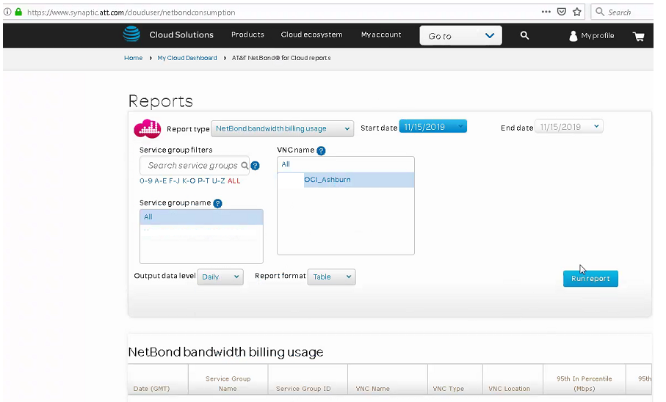Open the Report format dropdown
The width and height of the screenshot is (666, 402).
point(331,277)
